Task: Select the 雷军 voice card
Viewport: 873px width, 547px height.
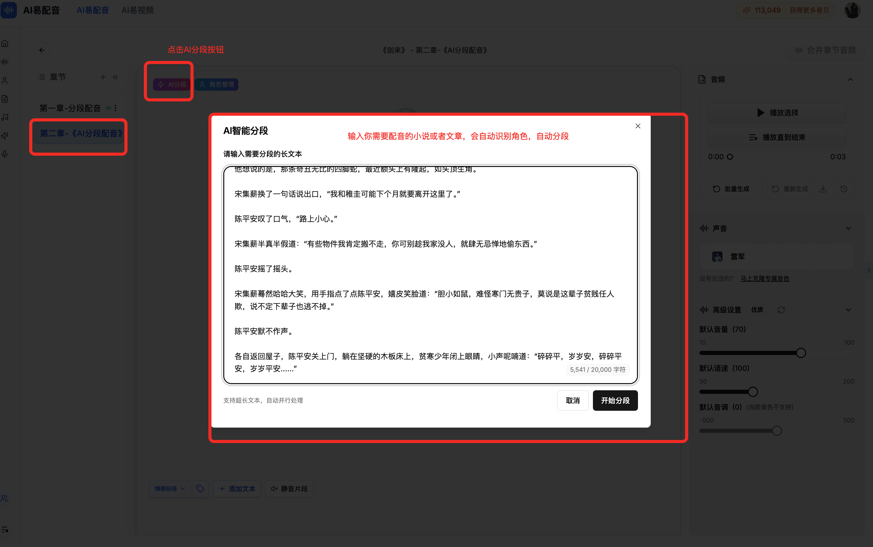Action: click(x=777, y=257)
